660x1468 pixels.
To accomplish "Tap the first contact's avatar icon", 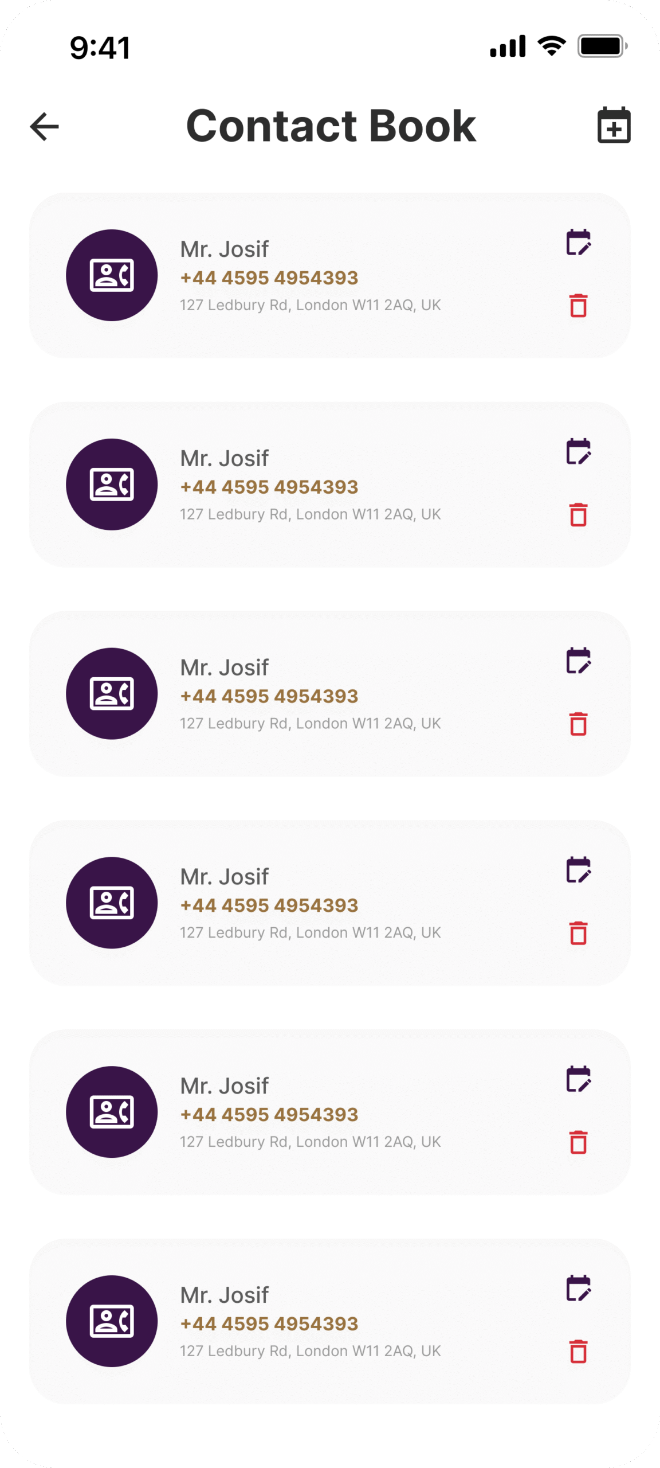I will (112, 275).
